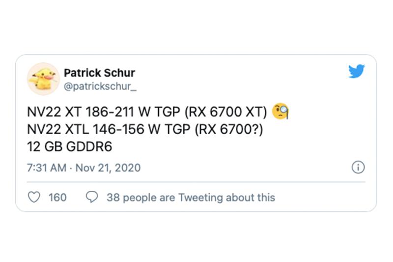Click the Patrick Schur display name
The image size is (393, 262).
(99, 73)
